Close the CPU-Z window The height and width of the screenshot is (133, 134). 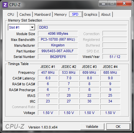[x=124, y=4]
